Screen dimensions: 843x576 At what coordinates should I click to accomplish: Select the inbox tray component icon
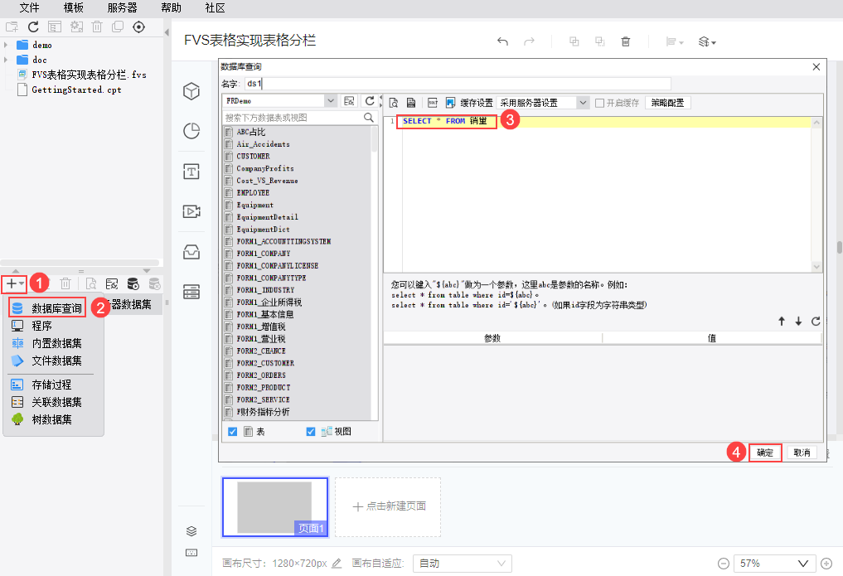click(191, 251)
